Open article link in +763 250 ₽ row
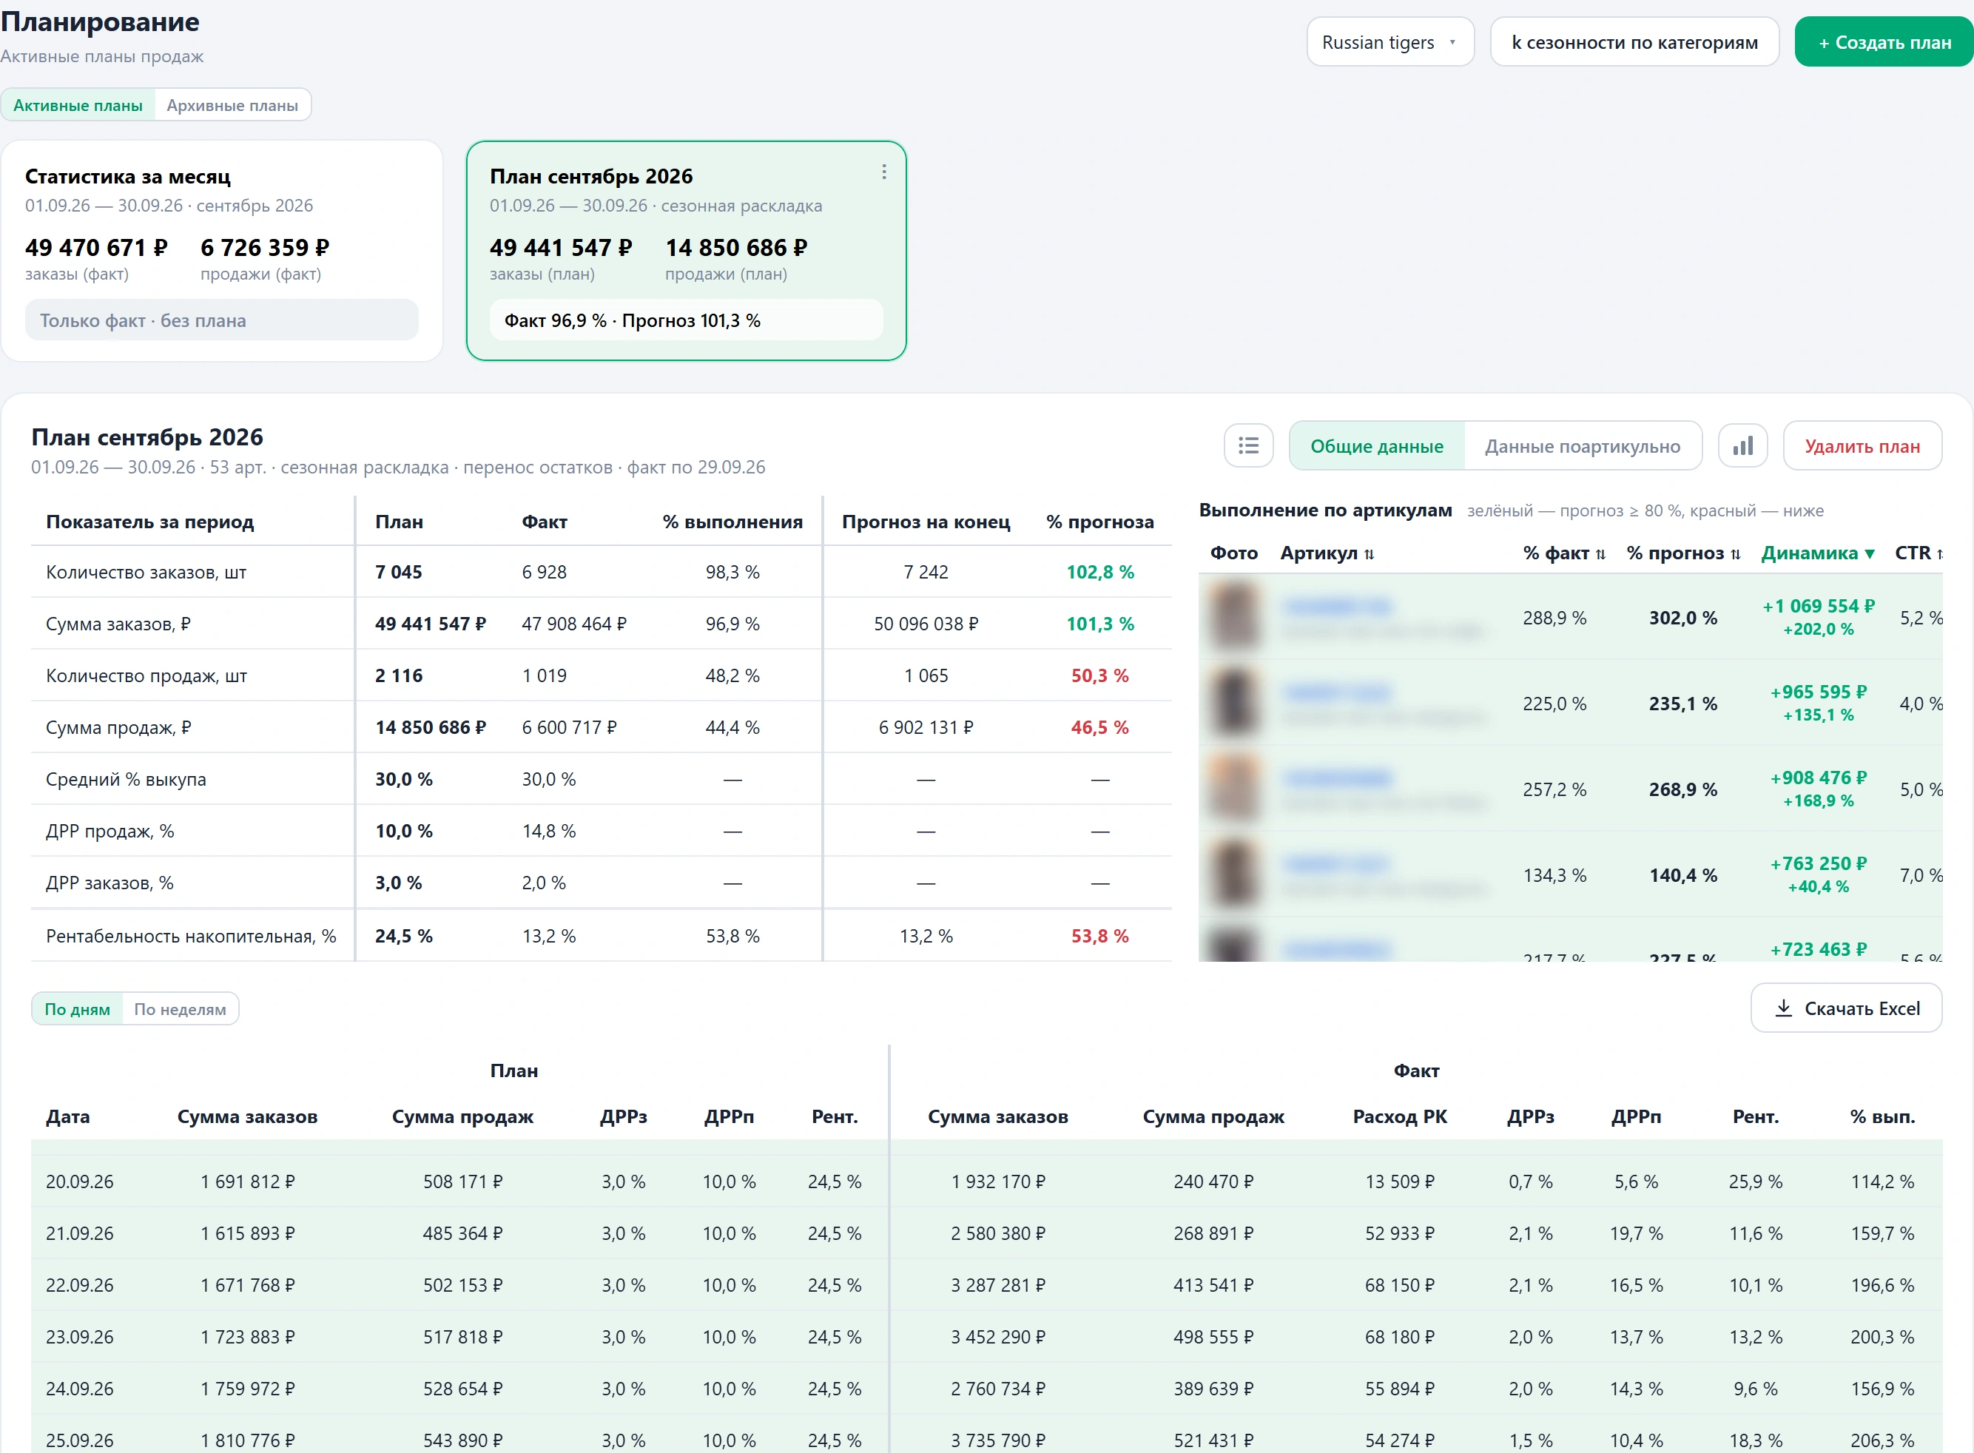Screen dimensions: 1974x1453 (x=1336, y=863)
